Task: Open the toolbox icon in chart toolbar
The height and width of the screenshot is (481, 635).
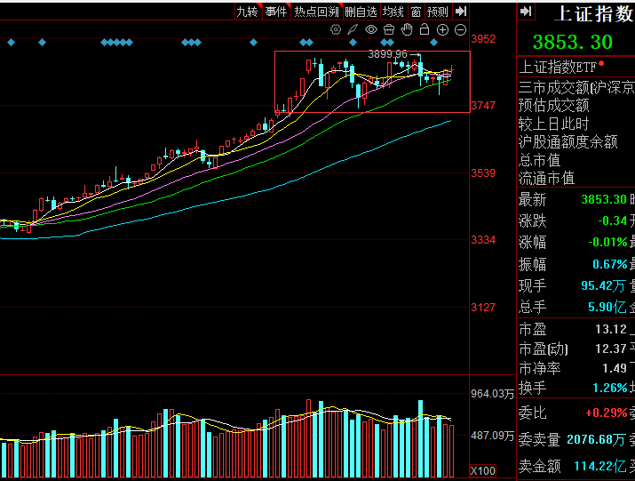Action: [389, 29]
